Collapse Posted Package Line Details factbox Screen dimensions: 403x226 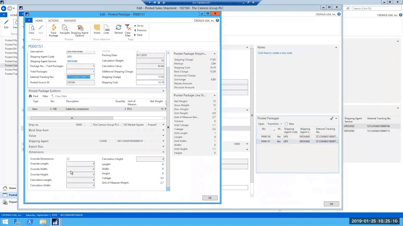214,95
